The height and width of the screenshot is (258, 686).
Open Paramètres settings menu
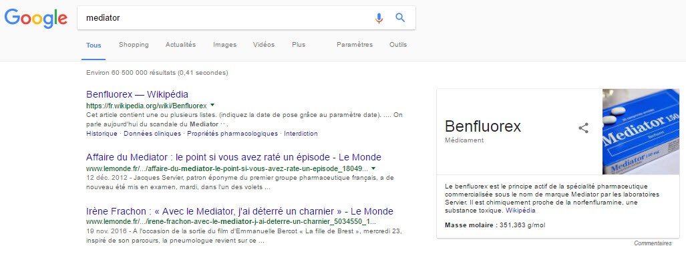click(x=355, y=45)
